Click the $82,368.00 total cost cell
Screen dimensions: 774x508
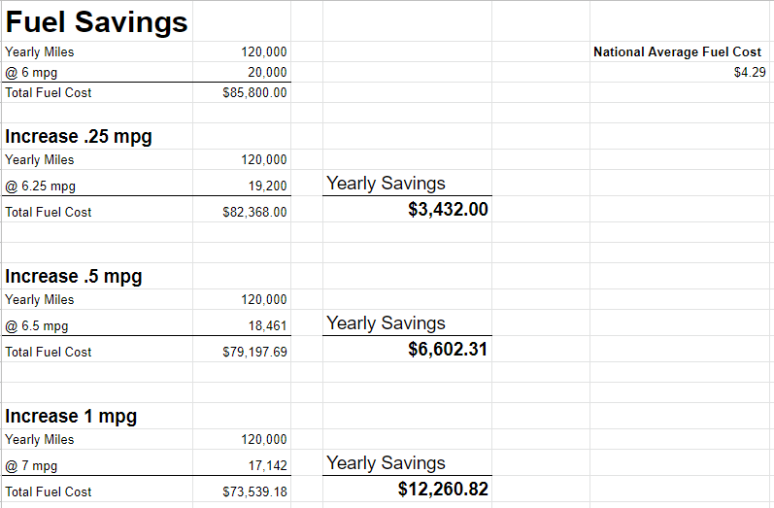(x=254, y=212)
